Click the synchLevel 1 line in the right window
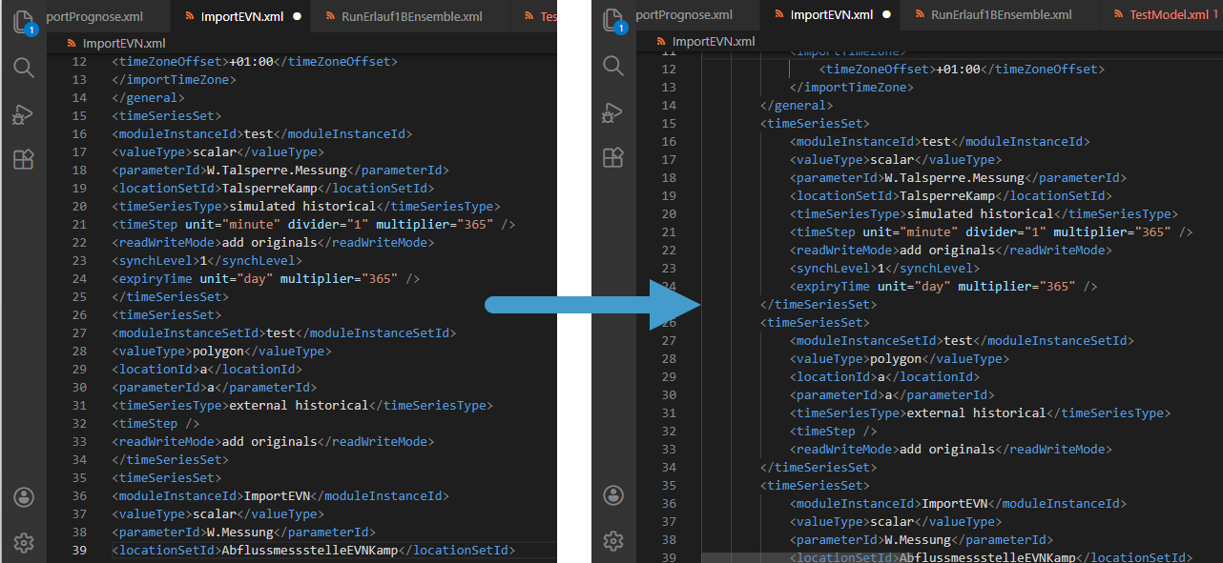The width and height of the screenshot is (1223, 563). tap(885, 268)
